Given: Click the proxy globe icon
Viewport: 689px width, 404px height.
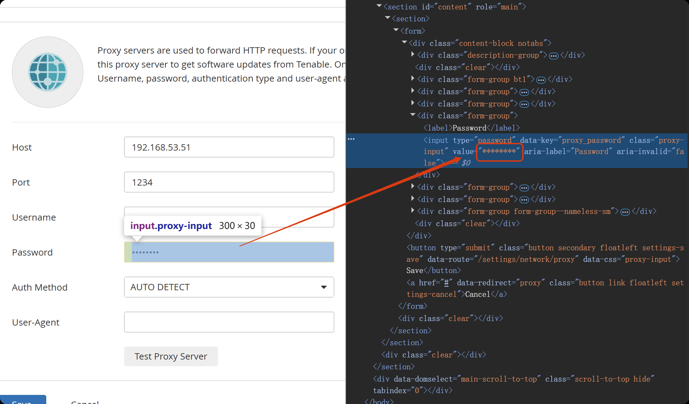Looking at the screenshot, I should [x=48, y=72].
